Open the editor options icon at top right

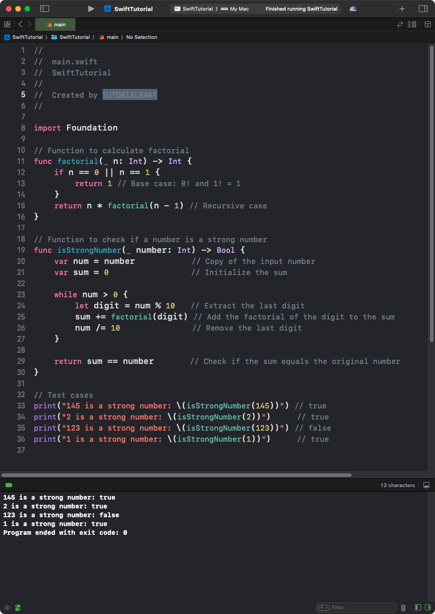pos(411,24)
